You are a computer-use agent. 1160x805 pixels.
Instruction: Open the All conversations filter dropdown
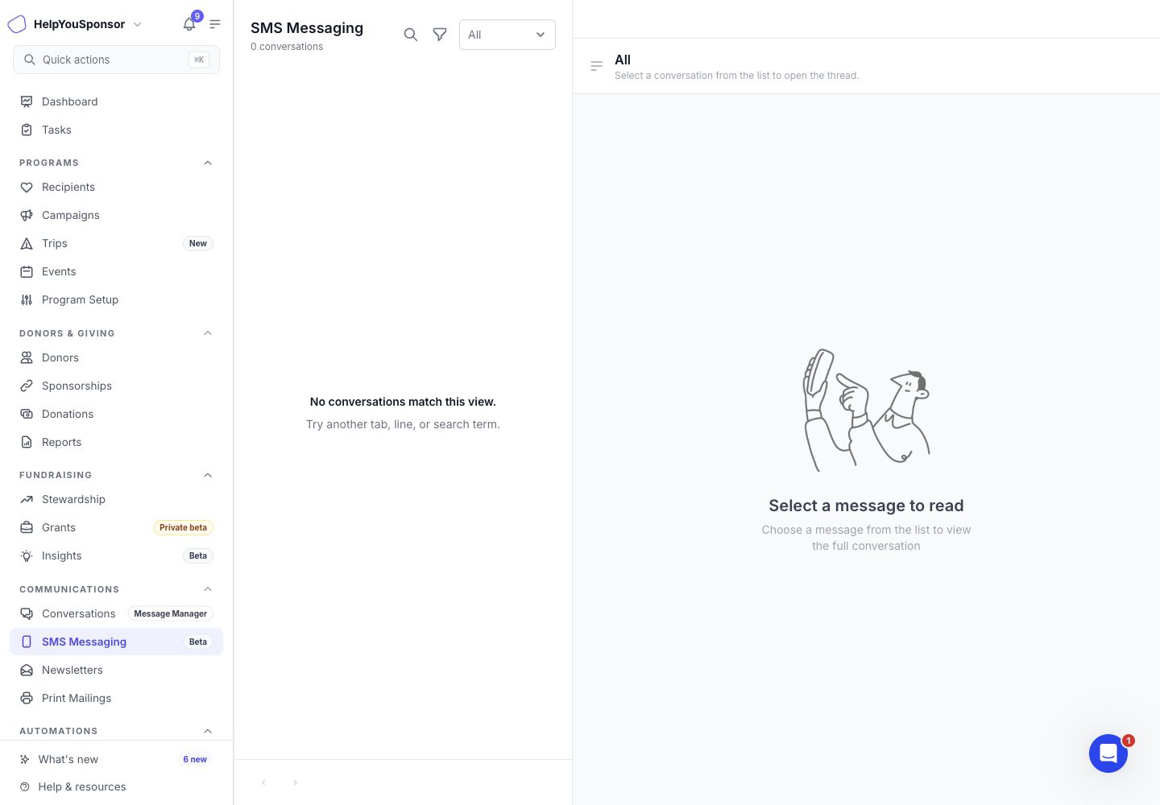point(507,35)
